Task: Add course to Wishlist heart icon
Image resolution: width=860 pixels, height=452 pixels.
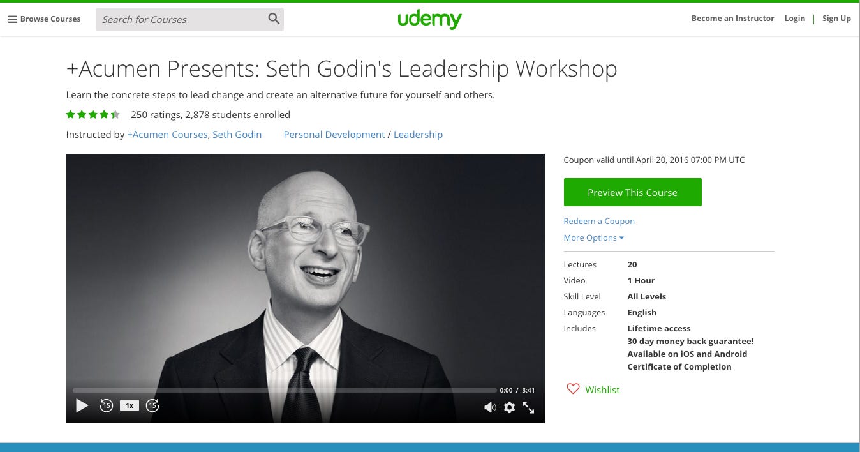Action: click(573, 389)
